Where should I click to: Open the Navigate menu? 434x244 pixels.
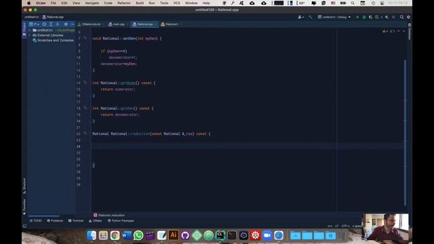(92, 3)
